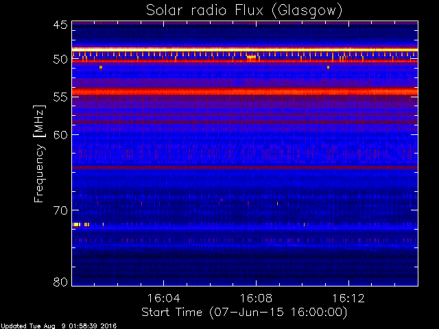Click the bright white band near 49 MHz

tap(245, 49)
